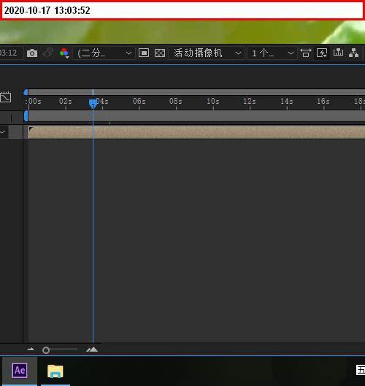Viewport: 365px width, 386px height.
Task: Click the current time indicator playhead
Action: (93, 104)
